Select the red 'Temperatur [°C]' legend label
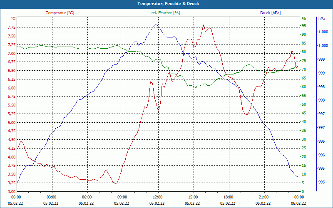Image resolution: width=333 pixels, height=208 pixels. pos(60,13)
